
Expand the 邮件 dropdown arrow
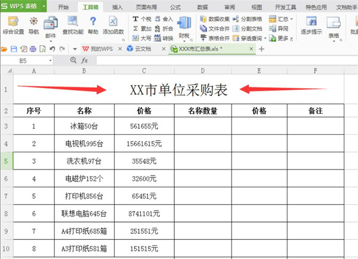(x=51, y=41)
